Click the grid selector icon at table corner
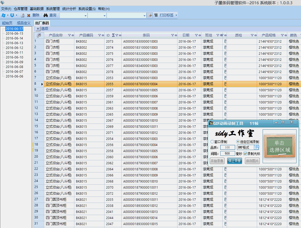The height and width of the screenshot is (228, 301). click(x=39, y=35)
